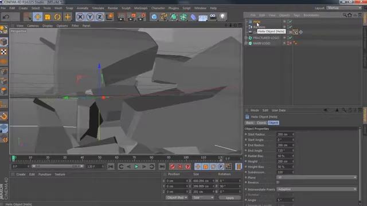This screenshot has height=206, width=367.
Task: Toggle FRACTURED LOGO enable checkmark
Action: 291,38
